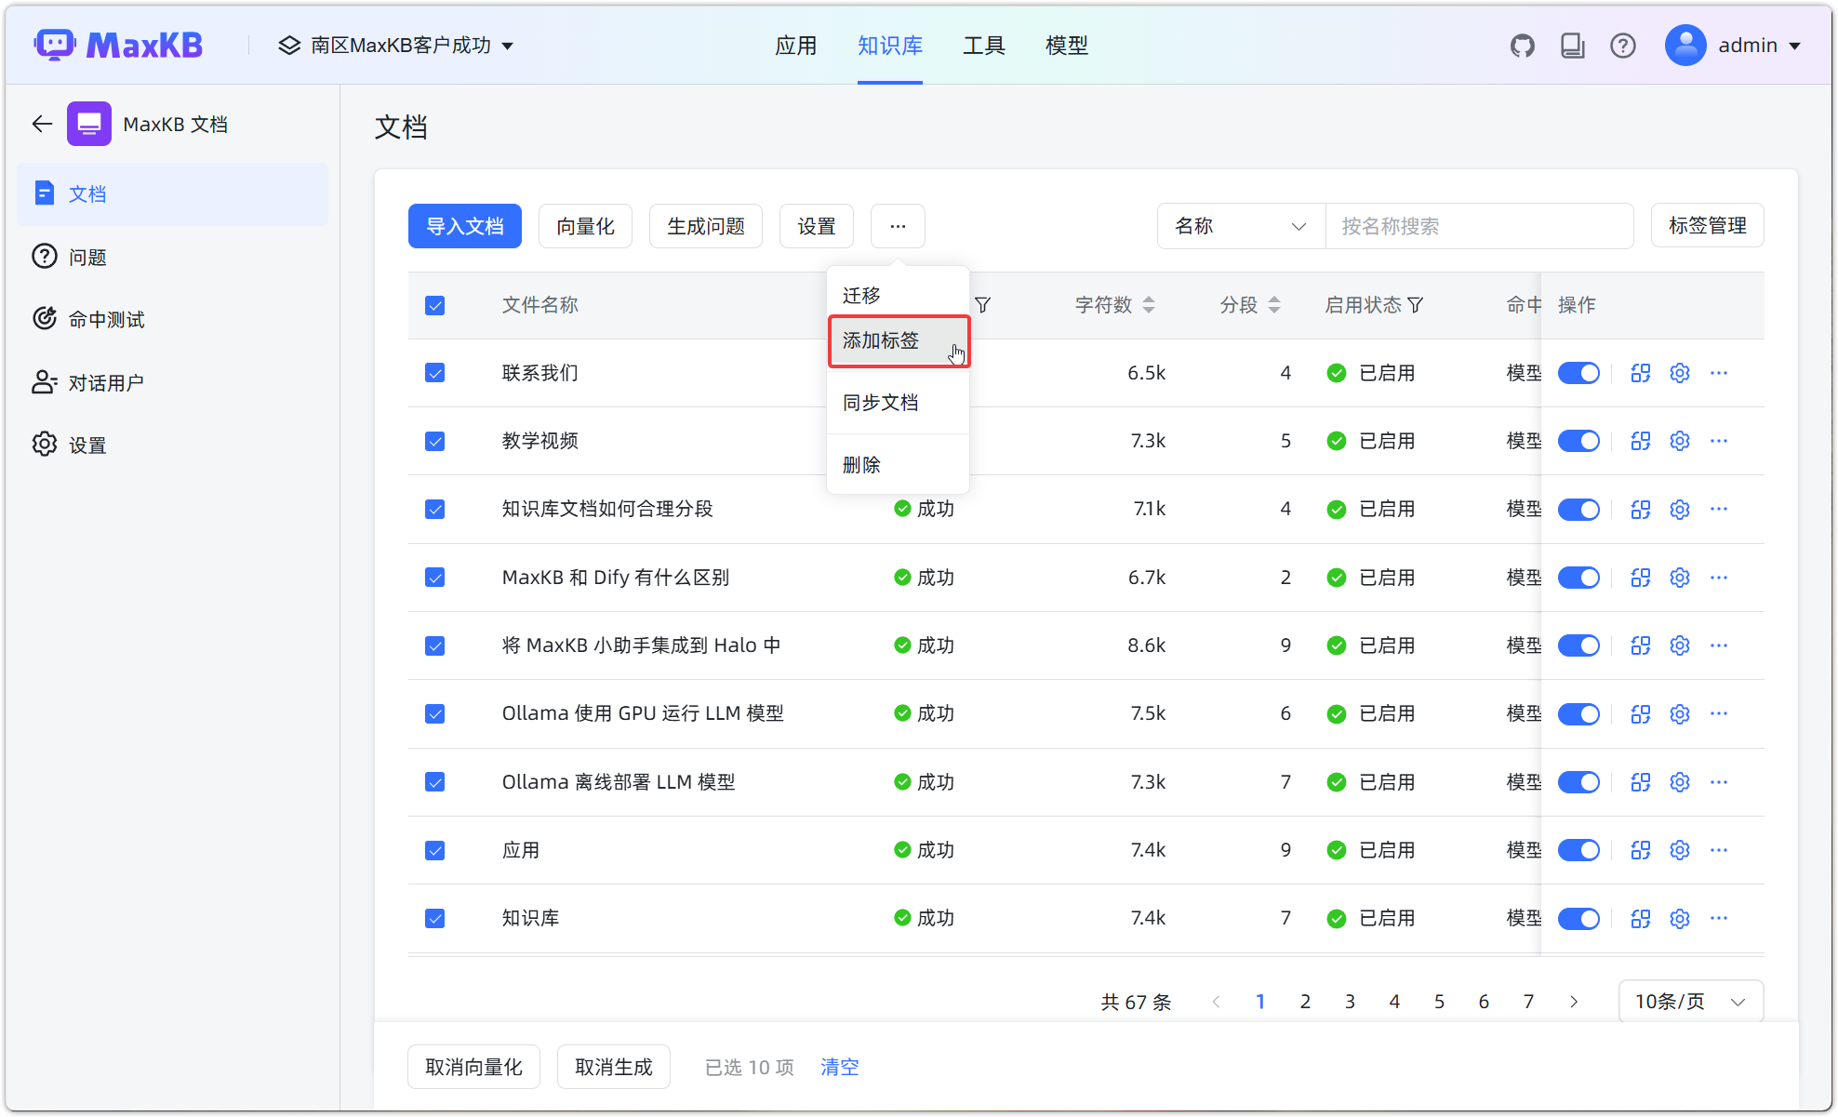The width and height of the screenshot is (1838, 1117).
Task: Click 清空 to clear selection
Action: (x=838, y=1067)
